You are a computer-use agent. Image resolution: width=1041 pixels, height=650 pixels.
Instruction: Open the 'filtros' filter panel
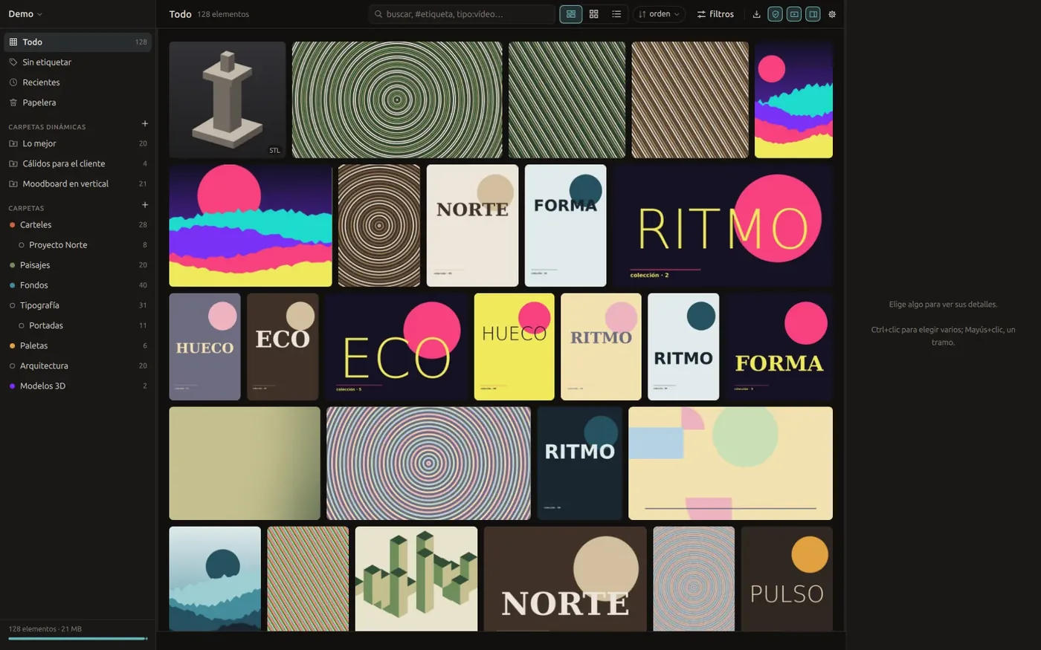tap(715, 14)
